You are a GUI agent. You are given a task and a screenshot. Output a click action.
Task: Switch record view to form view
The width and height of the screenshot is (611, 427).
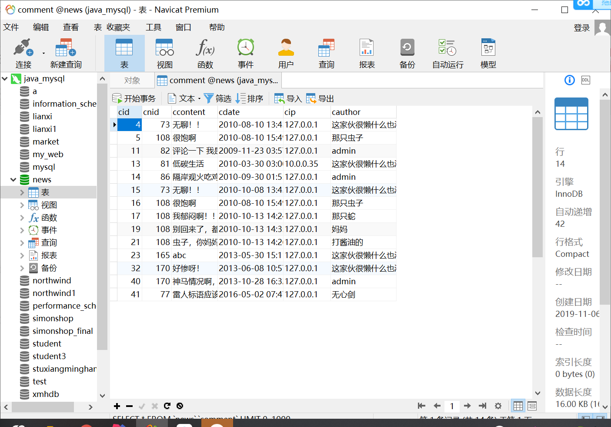(531, 406)
